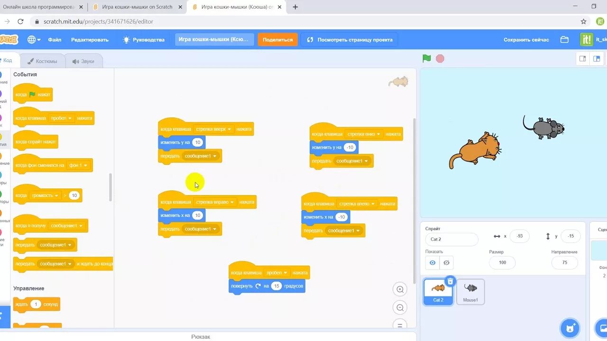This screenshot has width=607, height=341.
Task: Click the project title field
Action: click(214, 39)
